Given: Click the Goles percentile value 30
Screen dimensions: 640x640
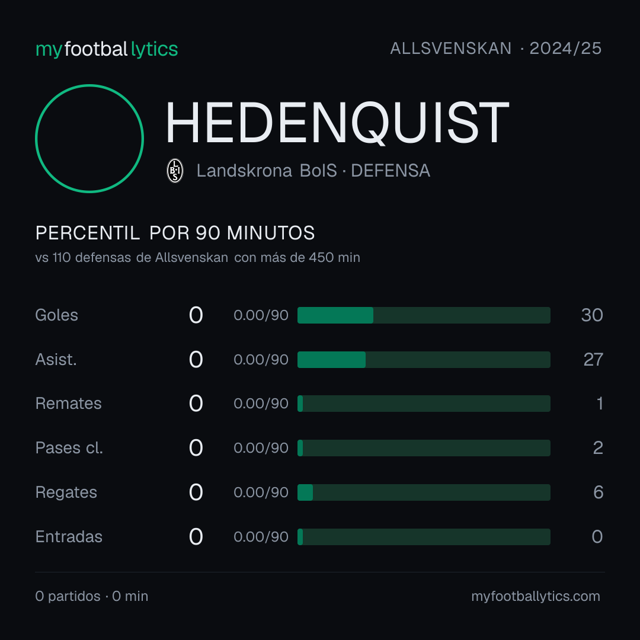Looking at the screenshot, I should point(592,315).
